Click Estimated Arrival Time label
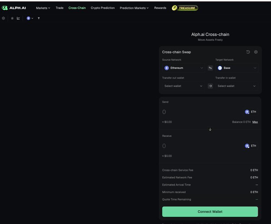The height and width of the screenshot is (224, 271). [x=177, y=185]
